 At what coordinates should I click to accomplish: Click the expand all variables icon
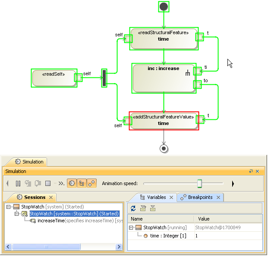tap(143, 208)
